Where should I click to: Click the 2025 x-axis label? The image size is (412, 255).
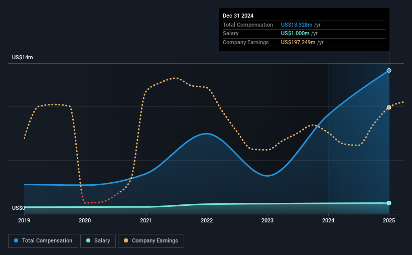pos(389,220)
